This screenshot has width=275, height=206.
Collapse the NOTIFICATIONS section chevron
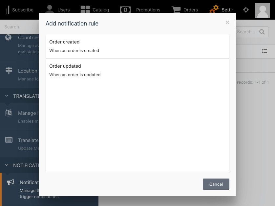pyautogui.click(x=7, y=165)
